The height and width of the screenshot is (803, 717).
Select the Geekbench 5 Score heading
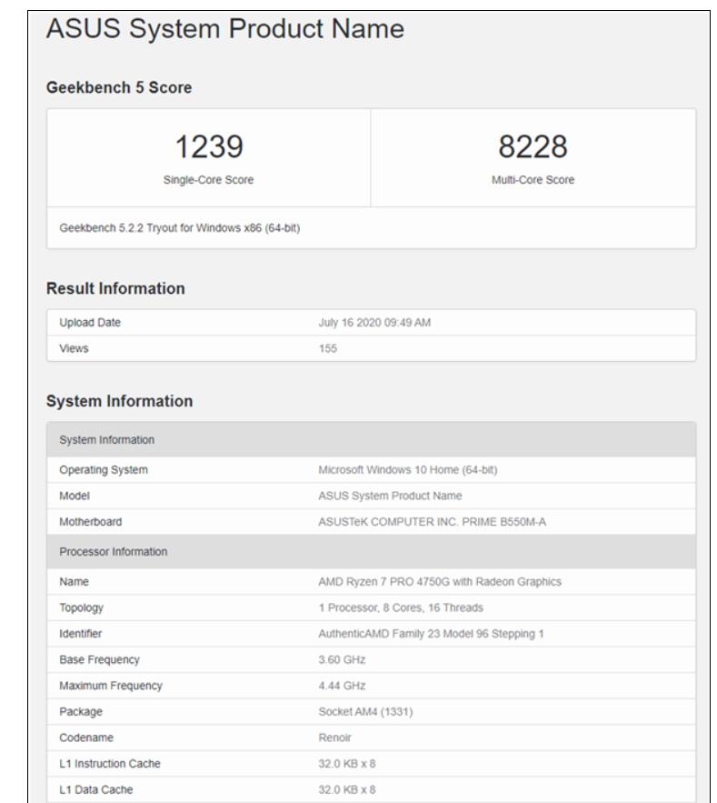coord(119,87)
